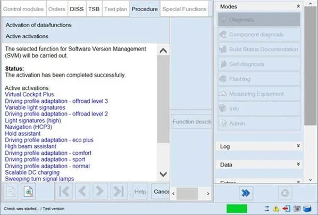
Task: Open the TSB tab
Action: coord(94,9)
